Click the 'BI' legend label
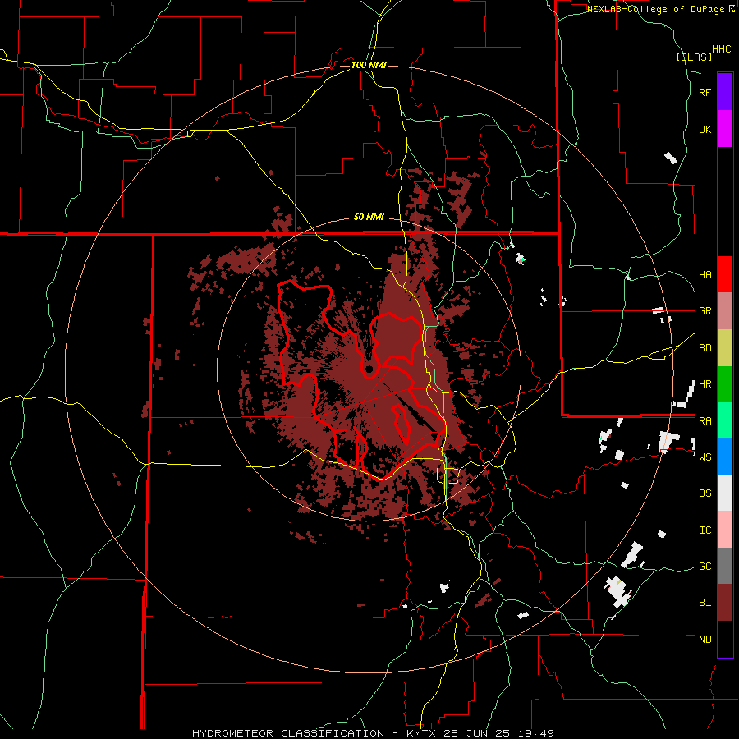 click(705, 603)
